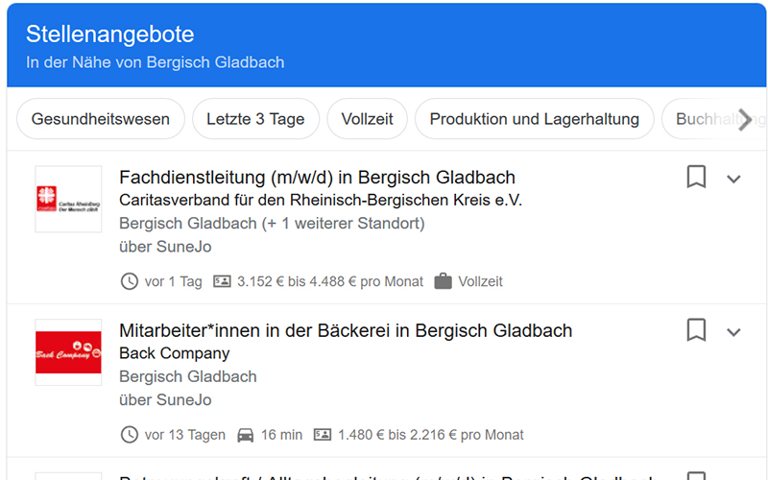The width and height of the screenshot is (768, 480).
Task: Open Mitarbeiter*innen in der Bäckerei title
Action: pos(346,330)
